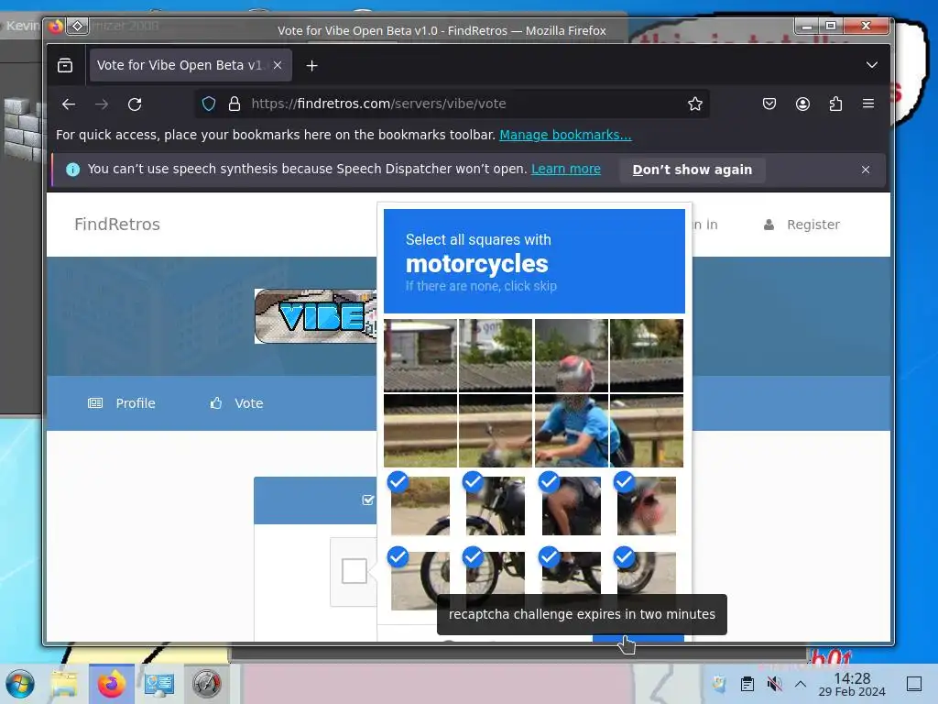
Task: Open the extensions puzzle icon
Action: tap(835, 104)
